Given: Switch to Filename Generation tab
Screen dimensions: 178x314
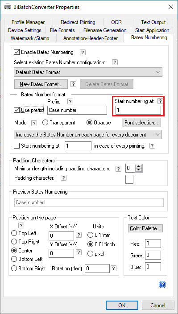Looking at the screenshot, I should 105,30.
